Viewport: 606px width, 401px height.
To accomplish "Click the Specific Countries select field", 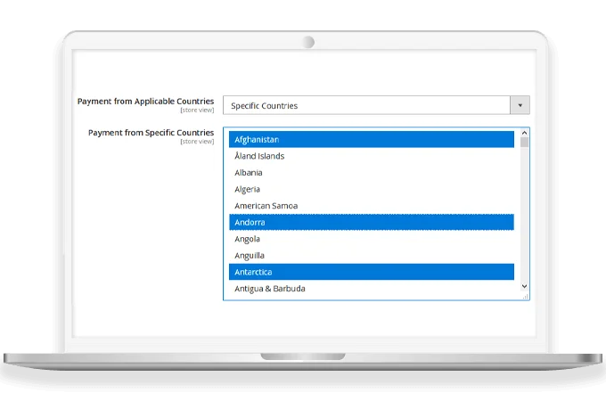I will click(366, 105).
